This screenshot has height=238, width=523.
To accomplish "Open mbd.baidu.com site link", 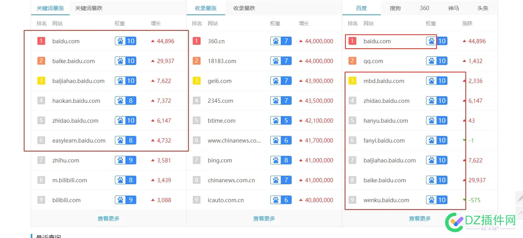I will click(x=384, y=81).
